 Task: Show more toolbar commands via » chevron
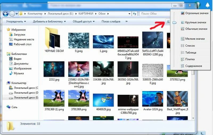point(126,22)
